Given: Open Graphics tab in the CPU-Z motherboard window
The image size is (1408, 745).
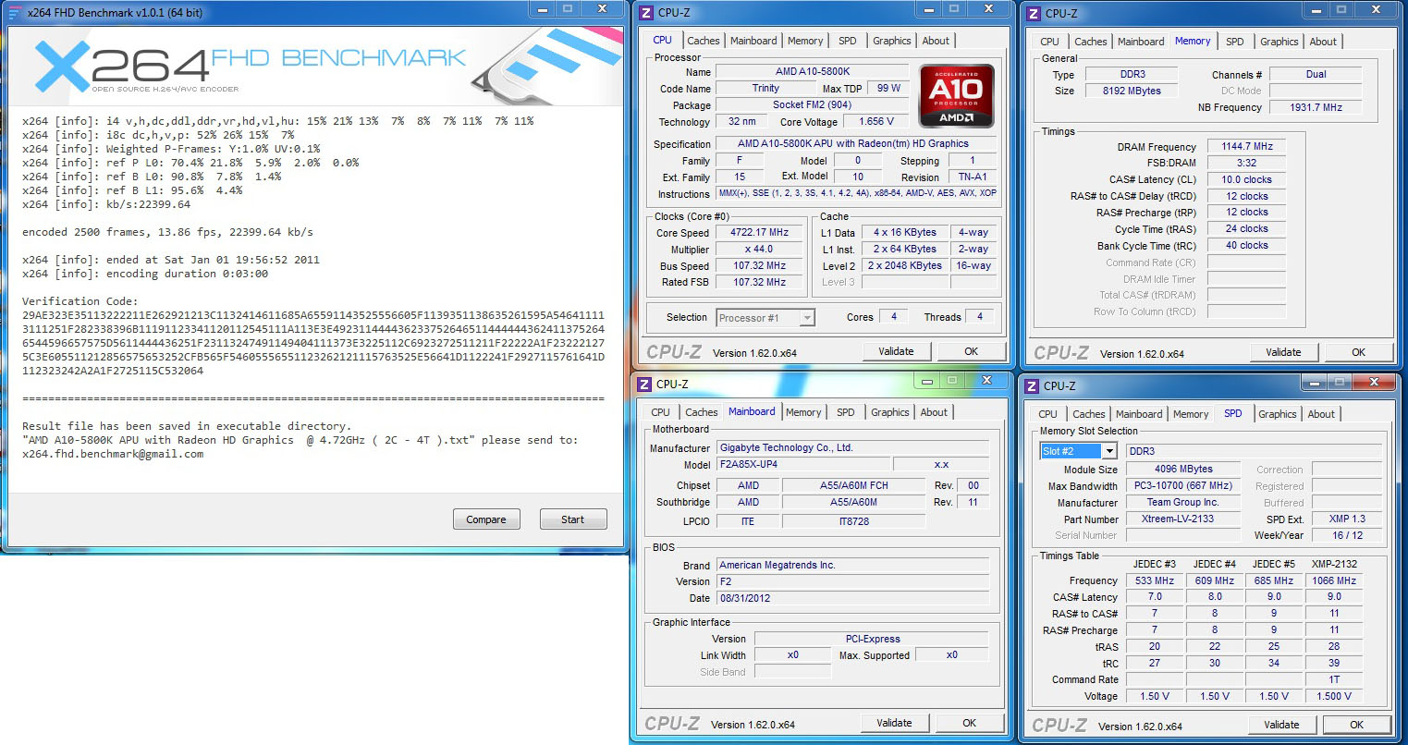Looking at the screenshot, I should [890, 412].
